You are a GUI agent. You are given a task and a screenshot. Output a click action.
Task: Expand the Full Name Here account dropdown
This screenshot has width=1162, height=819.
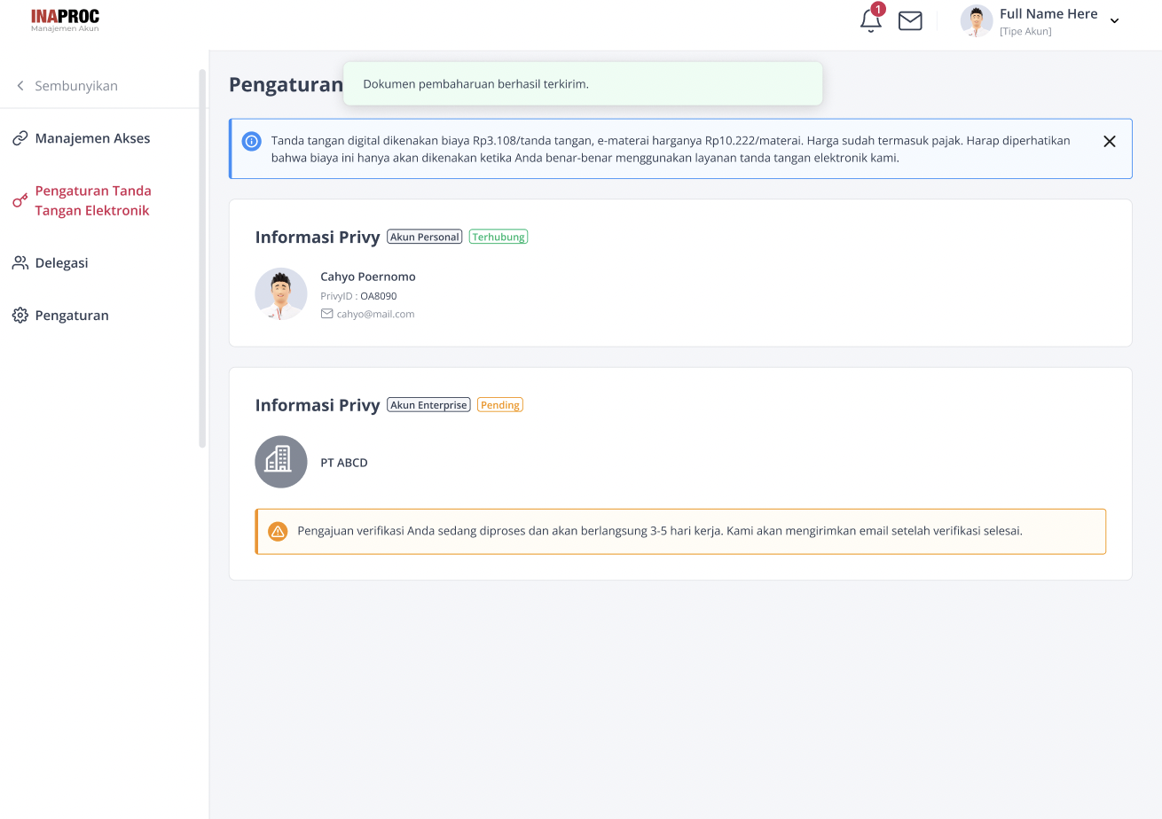(1115, 21)
